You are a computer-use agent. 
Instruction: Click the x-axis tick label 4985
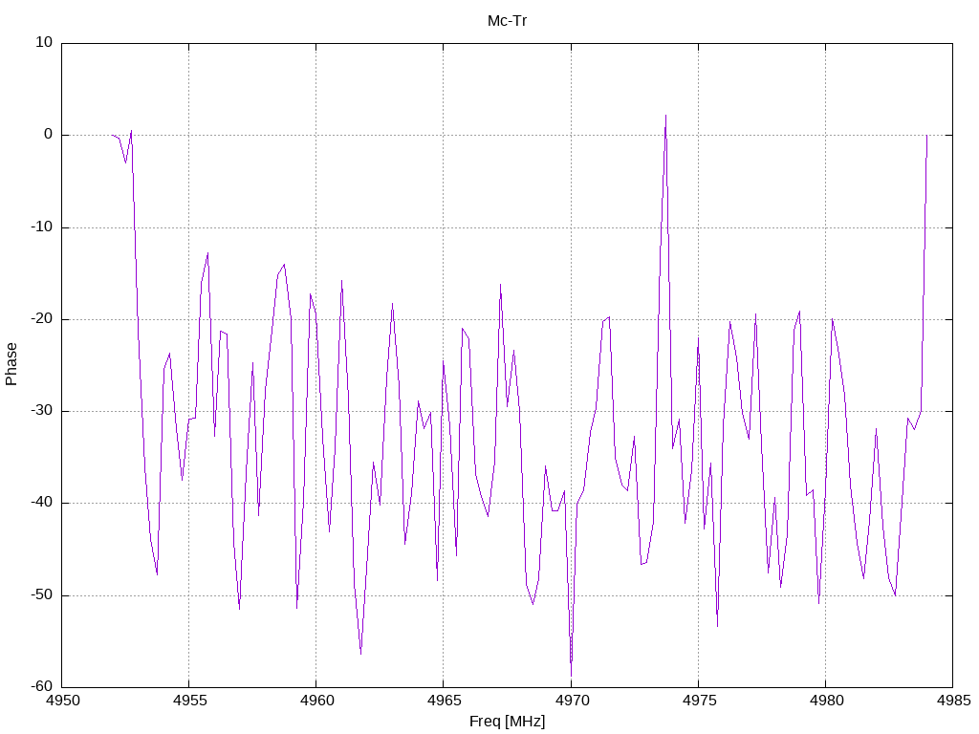(x=953, y=701)
